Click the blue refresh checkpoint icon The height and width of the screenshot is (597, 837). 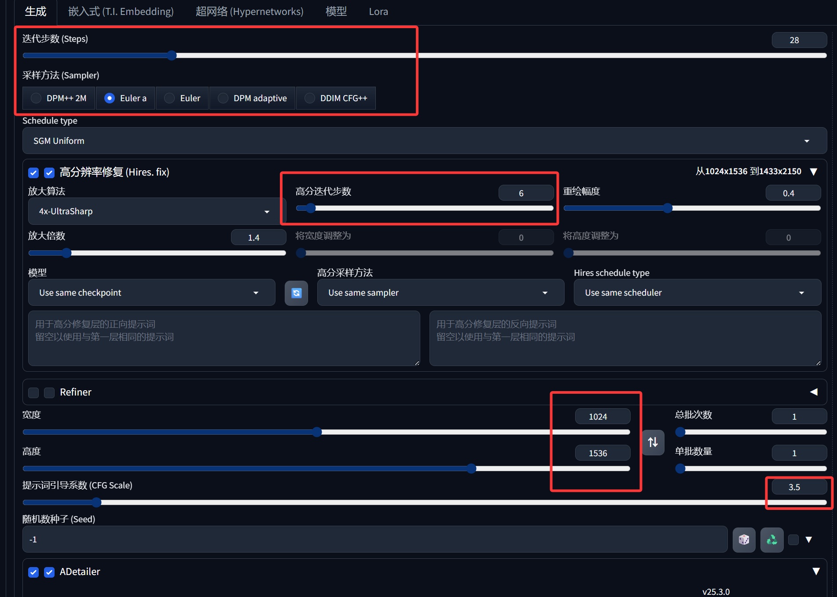pyautogui.click(x=296, y=293)
